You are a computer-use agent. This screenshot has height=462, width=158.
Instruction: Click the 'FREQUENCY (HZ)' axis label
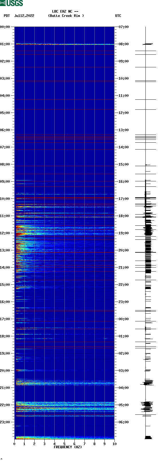68,447
